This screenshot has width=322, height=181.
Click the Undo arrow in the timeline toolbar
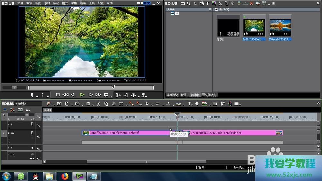(x=147, y=104)
